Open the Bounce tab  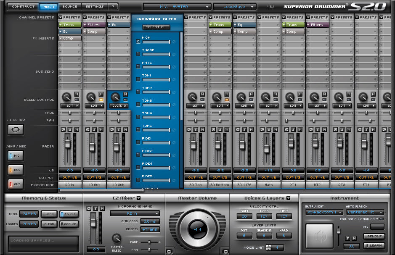pyautogui.click(x=70, y=7)
